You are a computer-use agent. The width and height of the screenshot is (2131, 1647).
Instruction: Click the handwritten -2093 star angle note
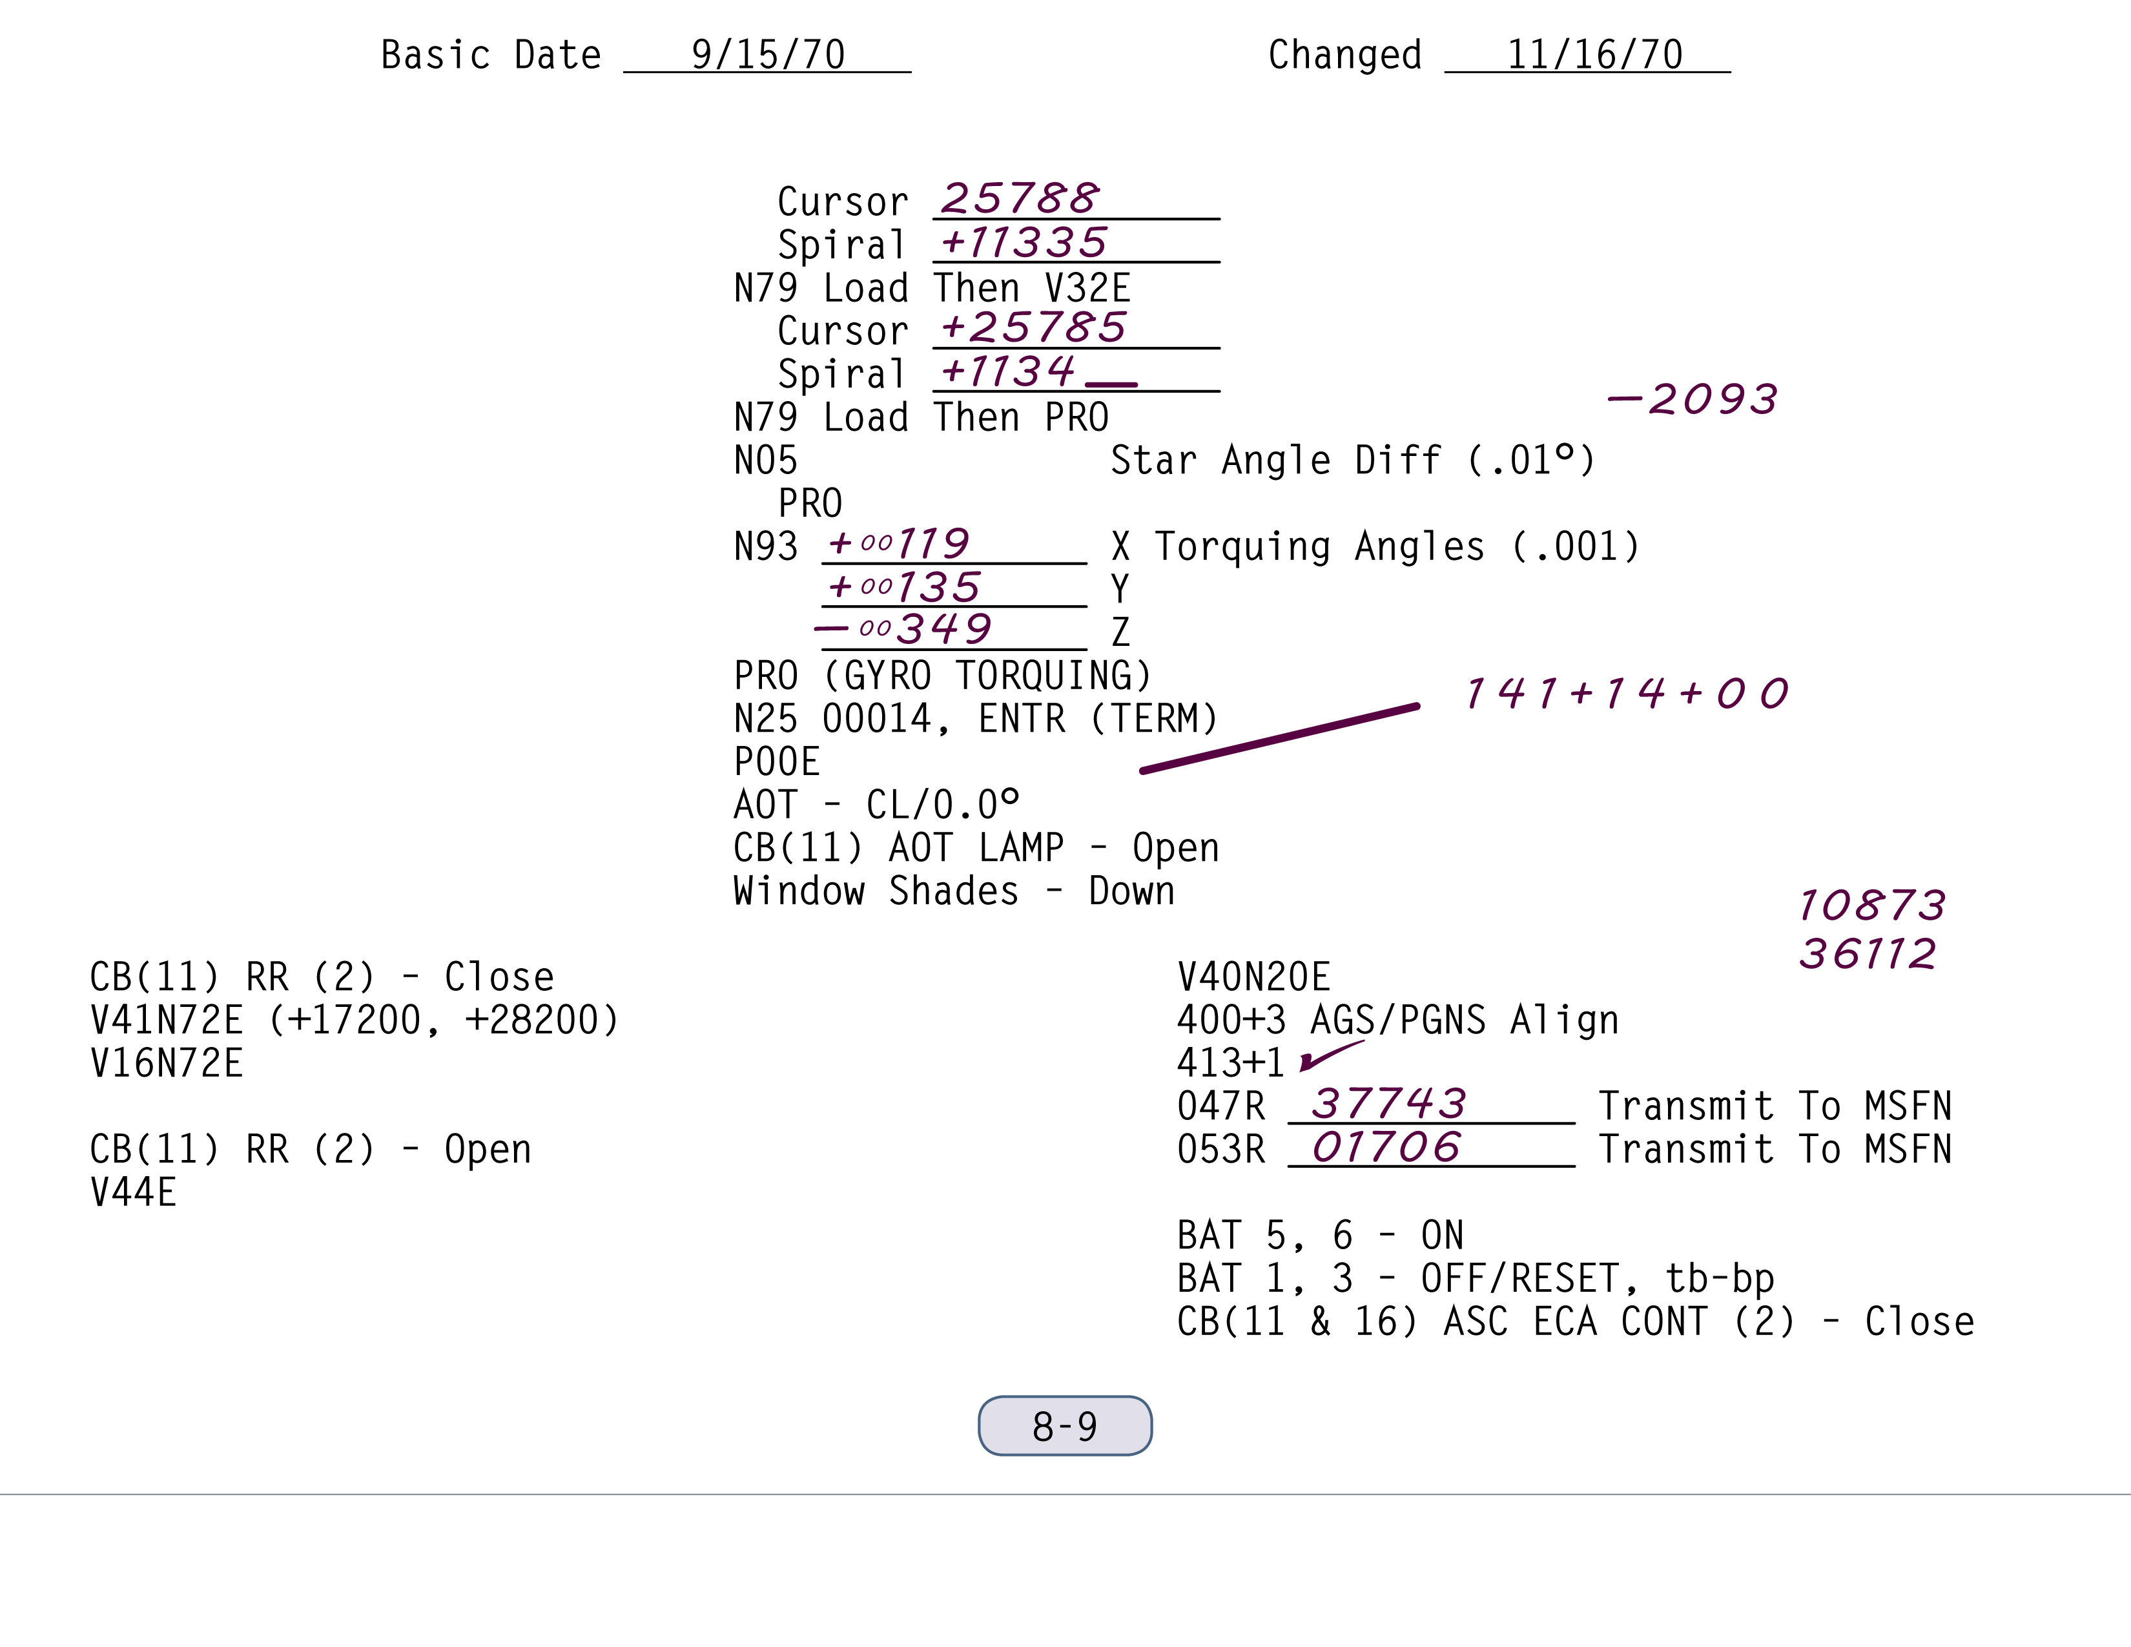[x=1693, y=399]
